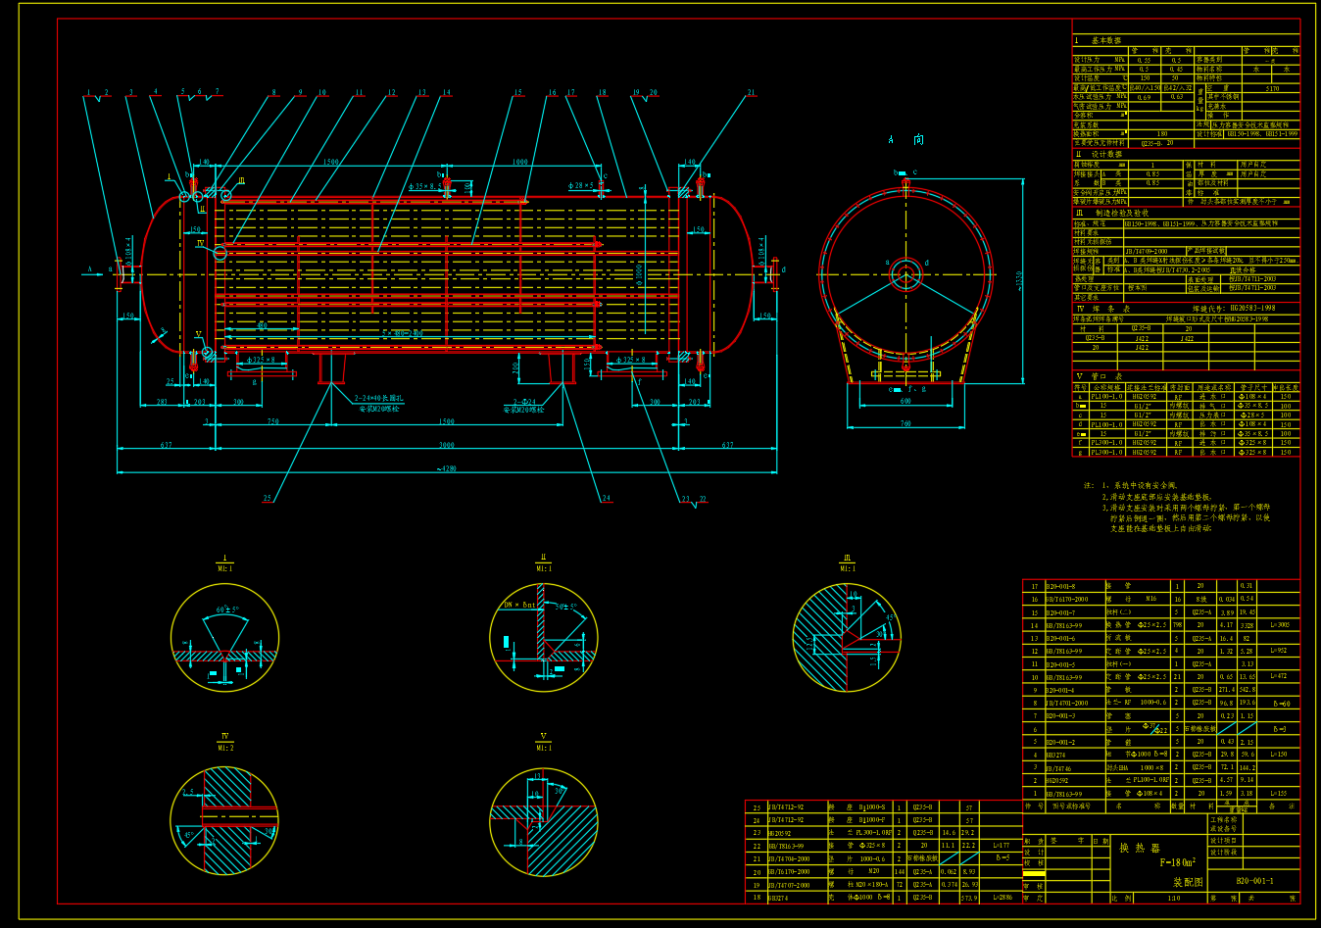Click the 3000 length dimension text
1321x928 pixels.
(446, 445)
